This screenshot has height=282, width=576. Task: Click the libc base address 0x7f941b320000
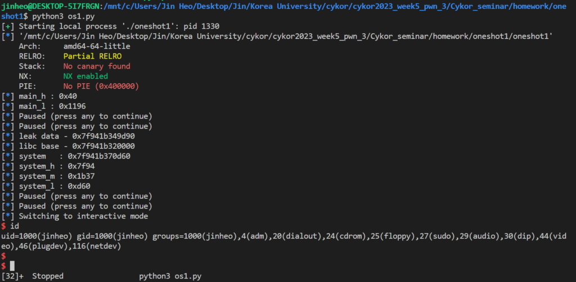pyautogui.click(x=103, y=146)
